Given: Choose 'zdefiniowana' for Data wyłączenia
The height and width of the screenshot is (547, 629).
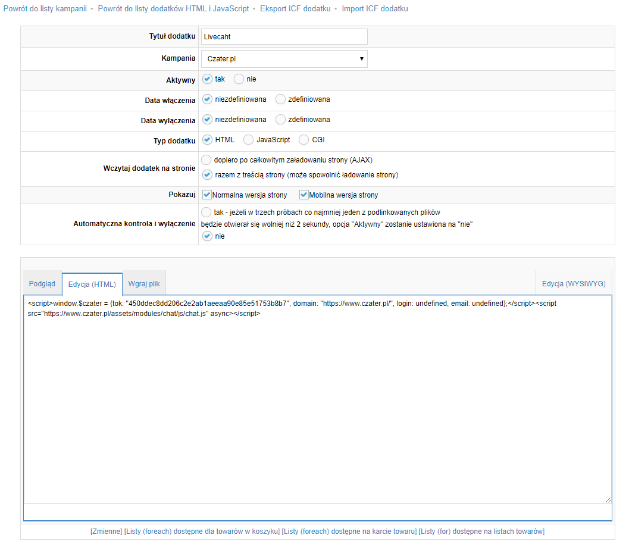Looking at the screenshot, I should tap(281, 120).
